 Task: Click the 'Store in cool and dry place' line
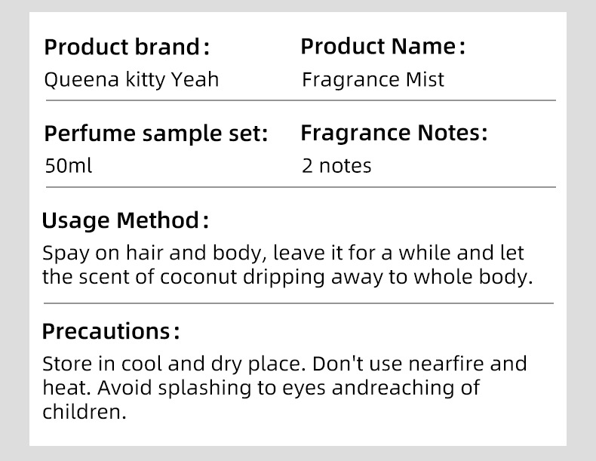pyautogui.click(x=284, y=364)
